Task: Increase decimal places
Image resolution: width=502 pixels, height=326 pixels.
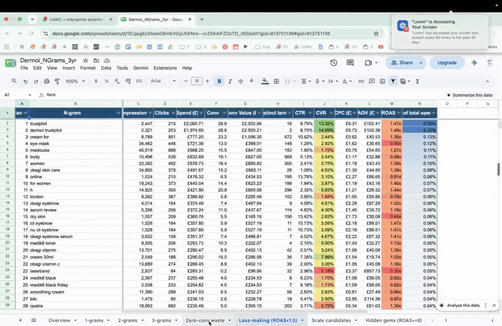Action: (x=128, y=81)
